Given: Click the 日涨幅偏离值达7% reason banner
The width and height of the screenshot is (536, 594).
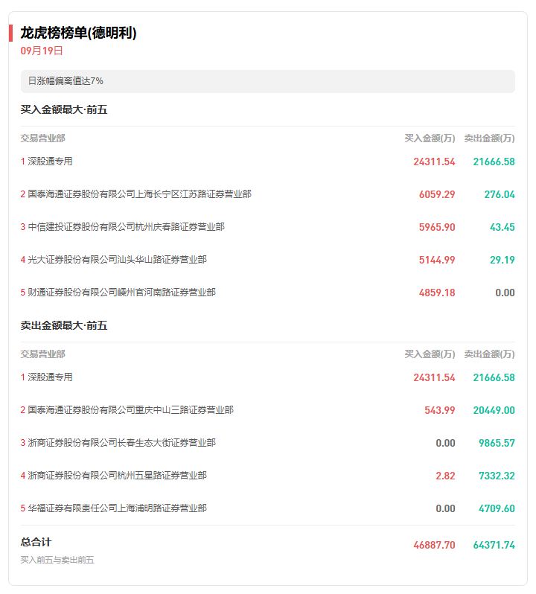Looking at the screenshot, I should click(268, 81).
